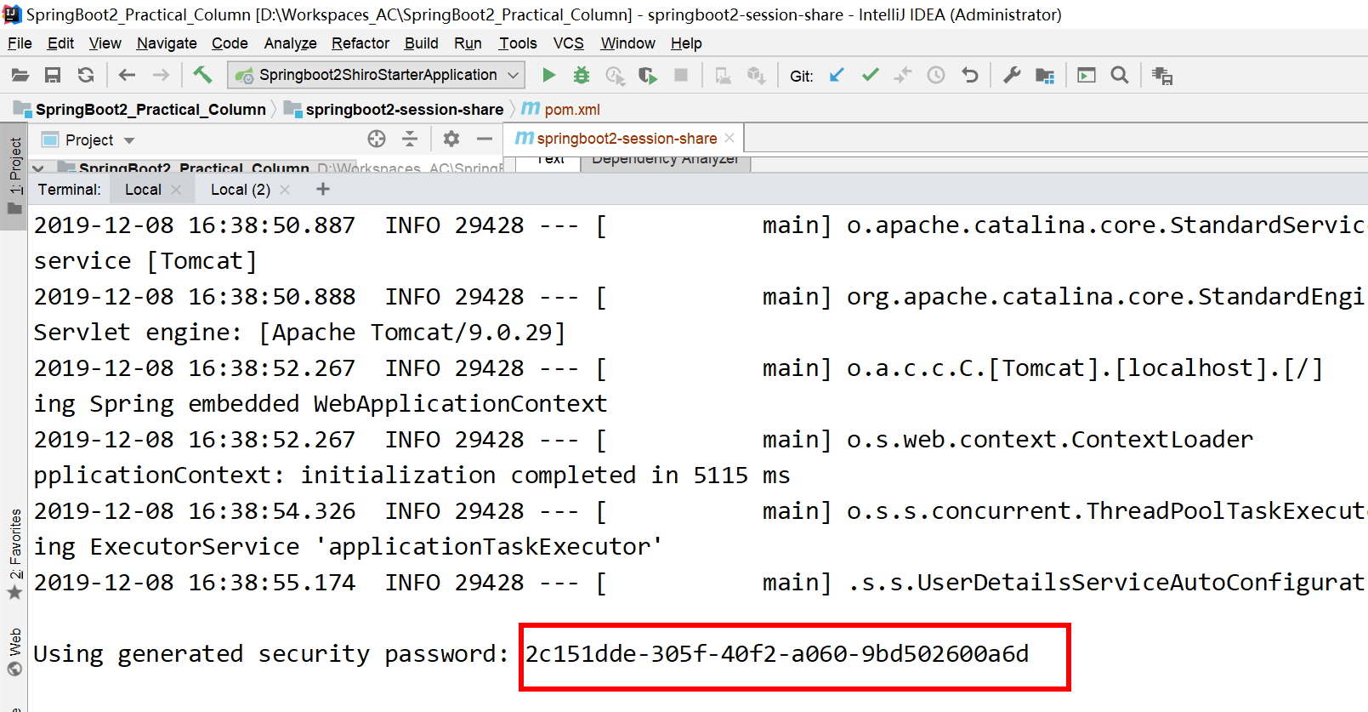Click the rightmost toolbar windows icon
Viewport: 1368px width, 712px height.
point(1162,76)
